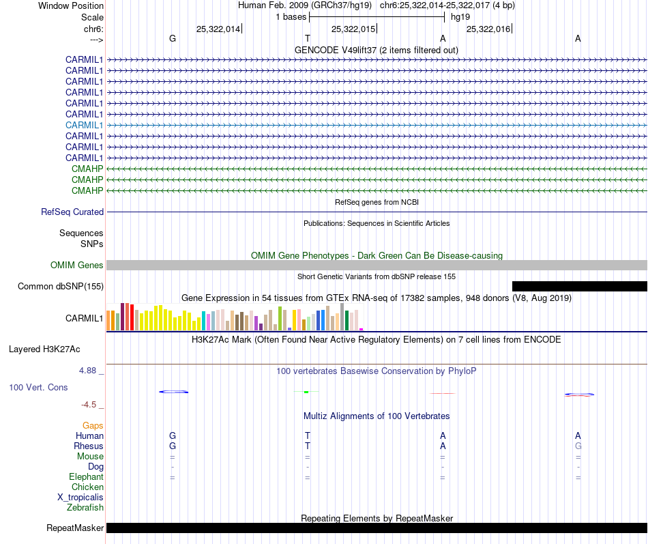
Task: Select the Dog alignment row label
Action: 95,467
